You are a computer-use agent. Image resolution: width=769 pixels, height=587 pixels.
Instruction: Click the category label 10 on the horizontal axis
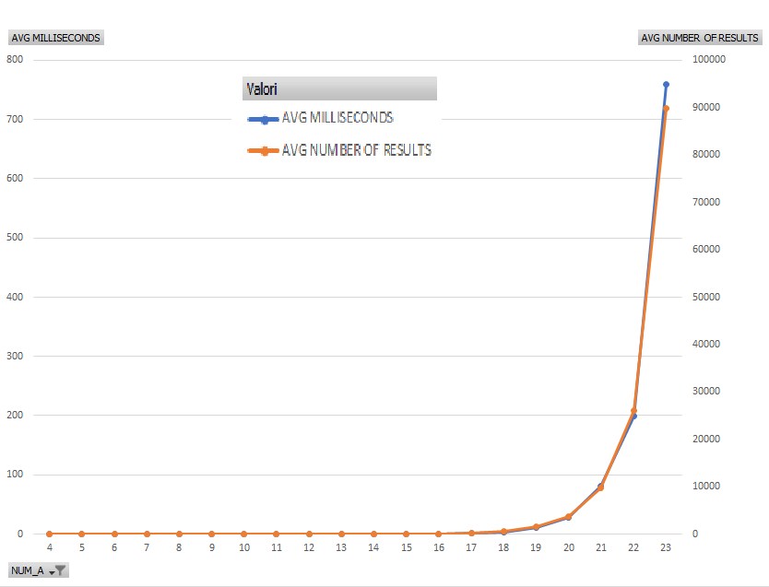(244, 547)
